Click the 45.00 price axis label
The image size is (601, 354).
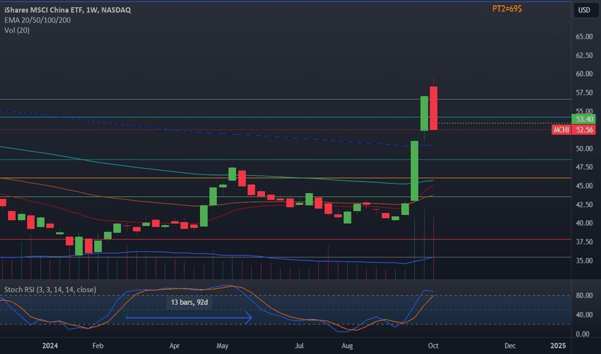click(584, 186)
